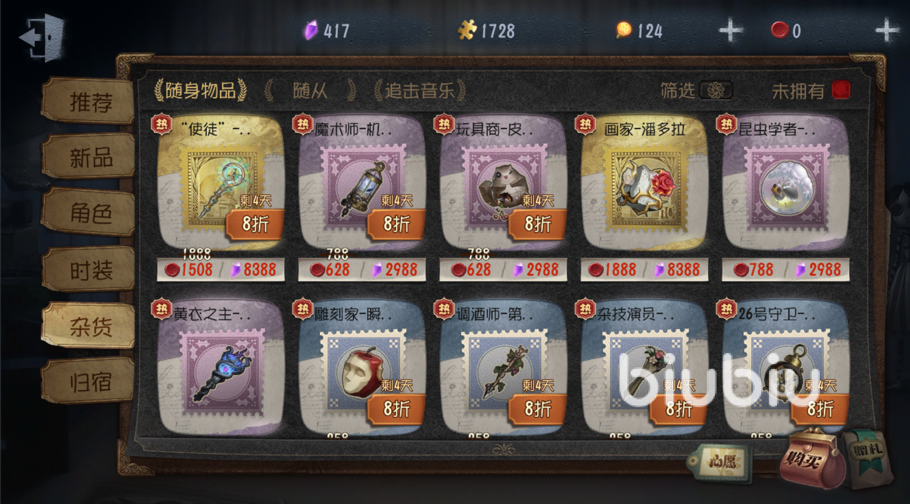Viewport: 910px width, 504px height.
Task: Open the 角色 sidebar section
Action: (90, 213)
